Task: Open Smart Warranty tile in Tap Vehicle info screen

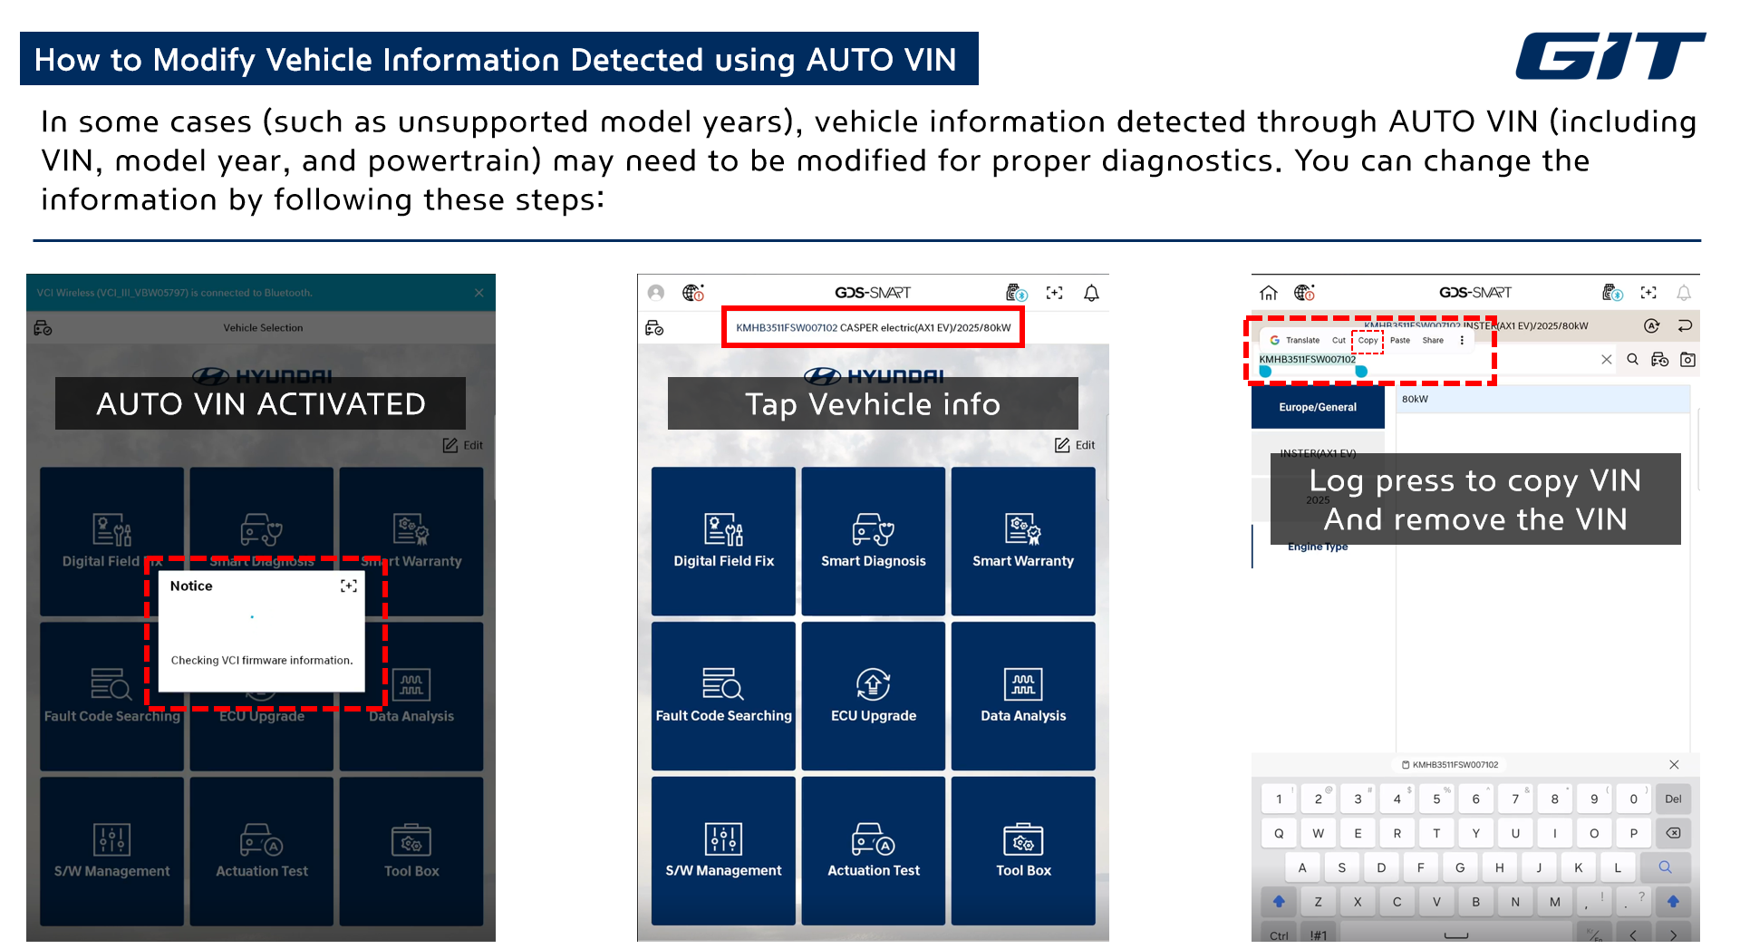Action: click(1023, 541)
